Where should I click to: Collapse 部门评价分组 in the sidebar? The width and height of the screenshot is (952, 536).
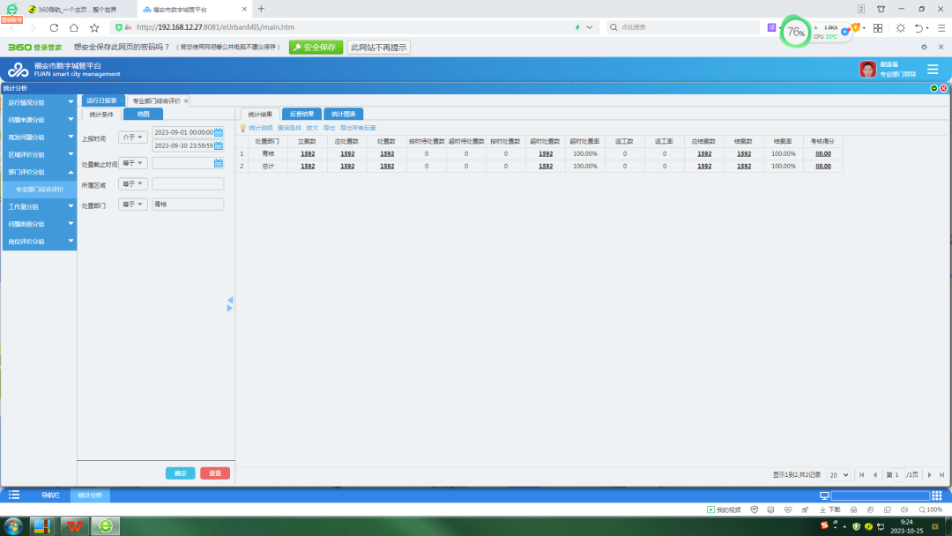[x=39, y=172]
